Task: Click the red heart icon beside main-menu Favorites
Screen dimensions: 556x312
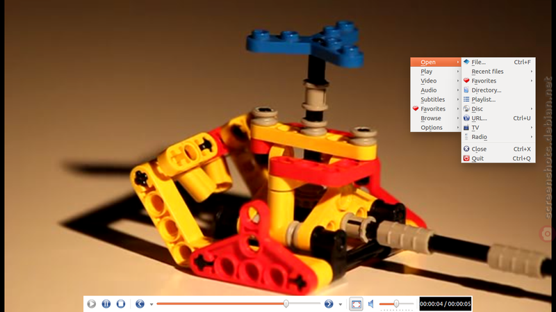Action: tap(415, 108)
